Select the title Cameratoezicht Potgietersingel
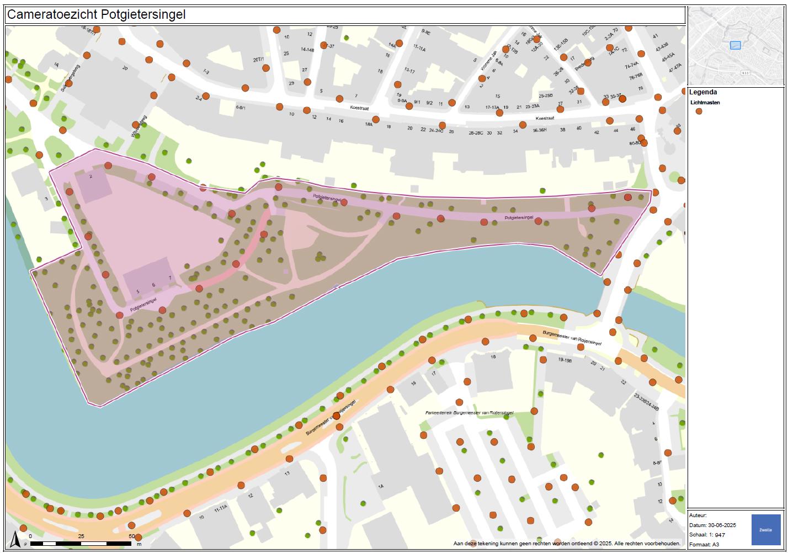 click(x=97, y=15)
